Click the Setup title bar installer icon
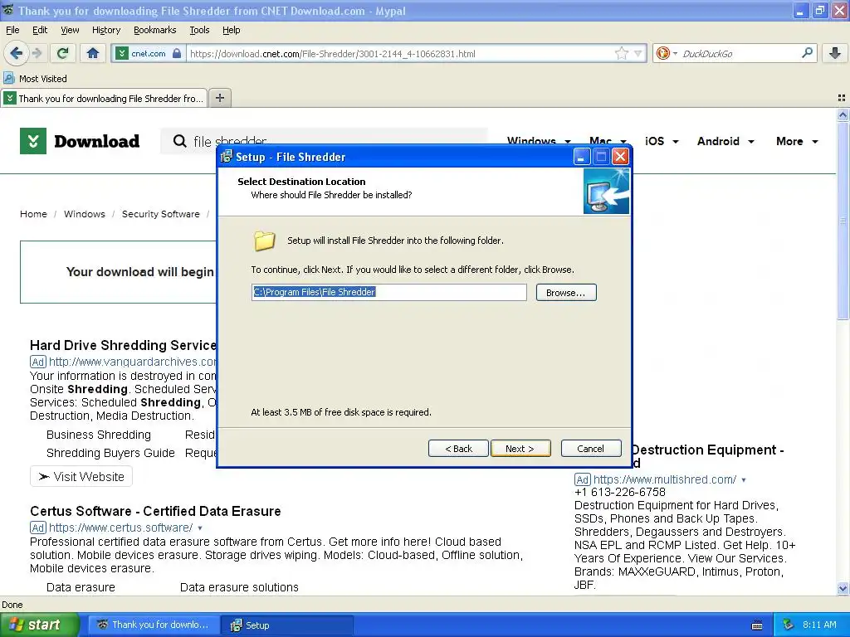The image size is (850, 637). coord(227,157)
